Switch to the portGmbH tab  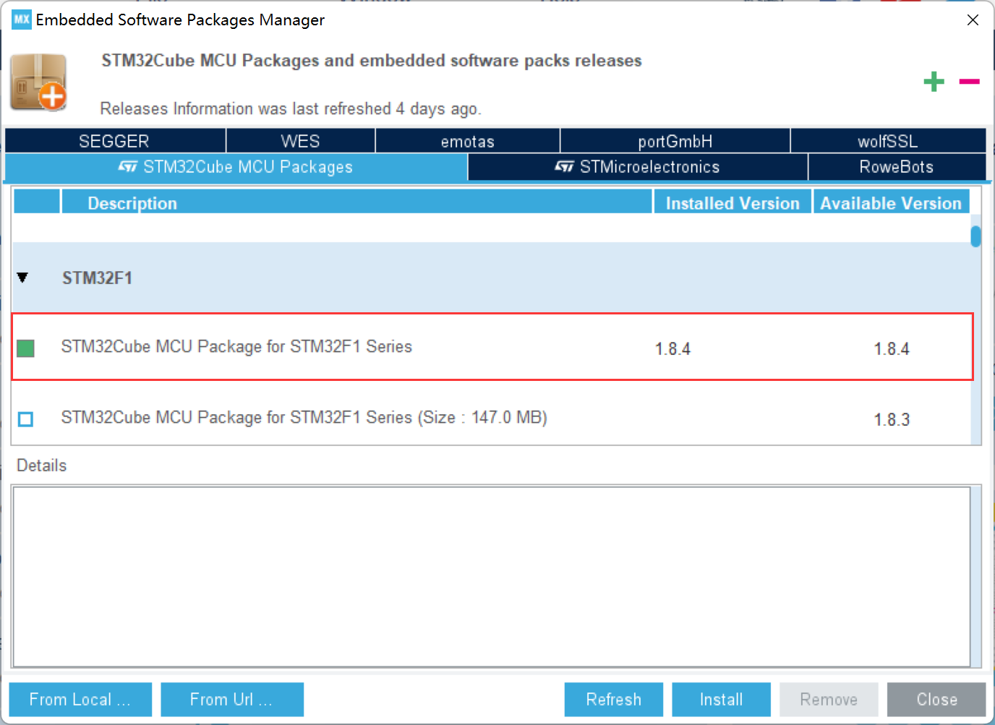pyautogui.click(x=675, y=141)
